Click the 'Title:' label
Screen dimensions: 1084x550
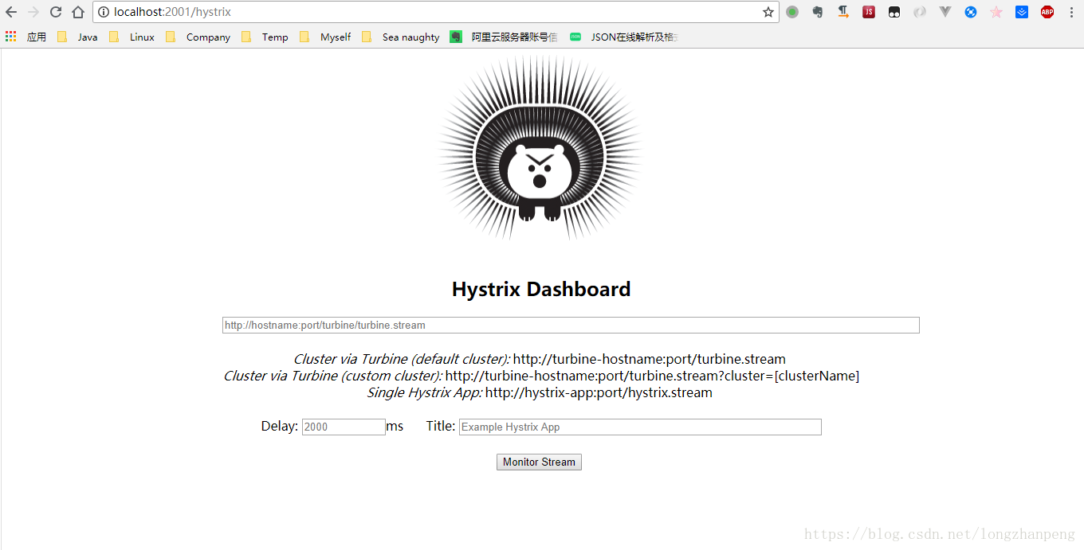441,426
